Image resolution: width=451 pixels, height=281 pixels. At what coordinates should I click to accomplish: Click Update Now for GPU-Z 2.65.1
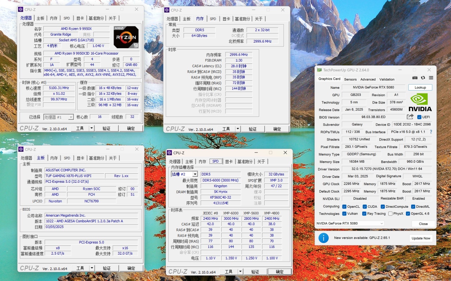(421, 238)
